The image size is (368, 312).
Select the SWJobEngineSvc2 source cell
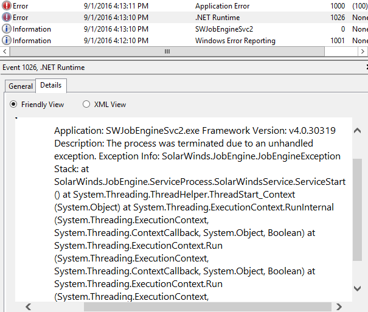[224, 29]
